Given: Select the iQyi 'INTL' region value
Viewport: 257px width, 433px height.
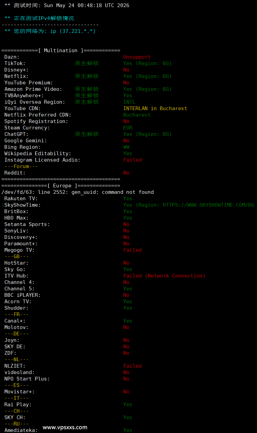Looking at the screenshot, I should click(129, 102).
